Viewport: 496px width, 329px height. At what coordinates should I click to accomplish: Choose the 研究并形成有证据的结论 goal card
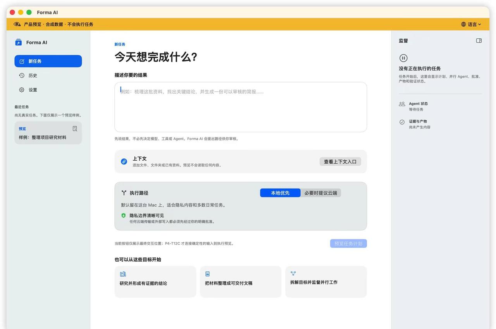click(x=155, y=282)
